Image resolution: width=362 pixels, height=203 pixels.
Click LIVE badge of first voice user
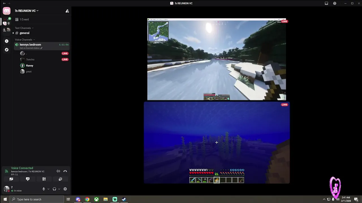65,53
